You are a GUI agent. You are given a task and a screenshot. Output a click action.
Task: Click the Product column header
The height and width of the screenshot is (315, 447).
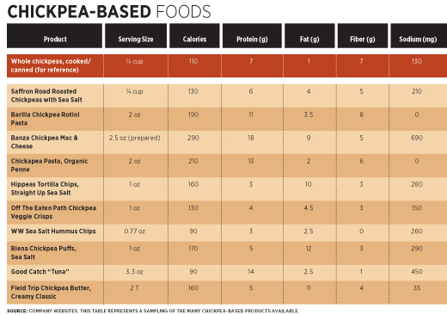[54, 36]
